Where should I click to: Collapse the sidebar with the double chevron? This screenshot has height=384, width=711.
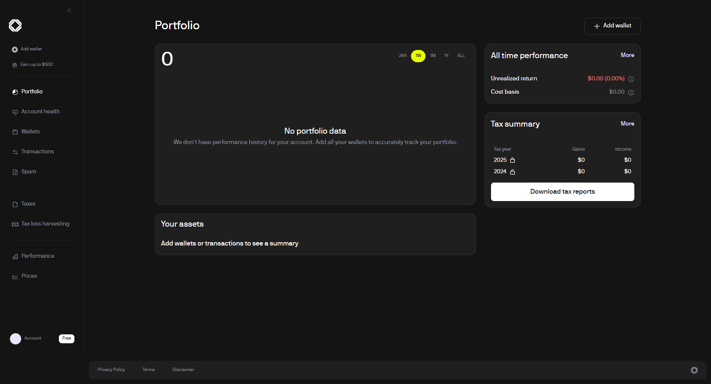coord(69,10)
